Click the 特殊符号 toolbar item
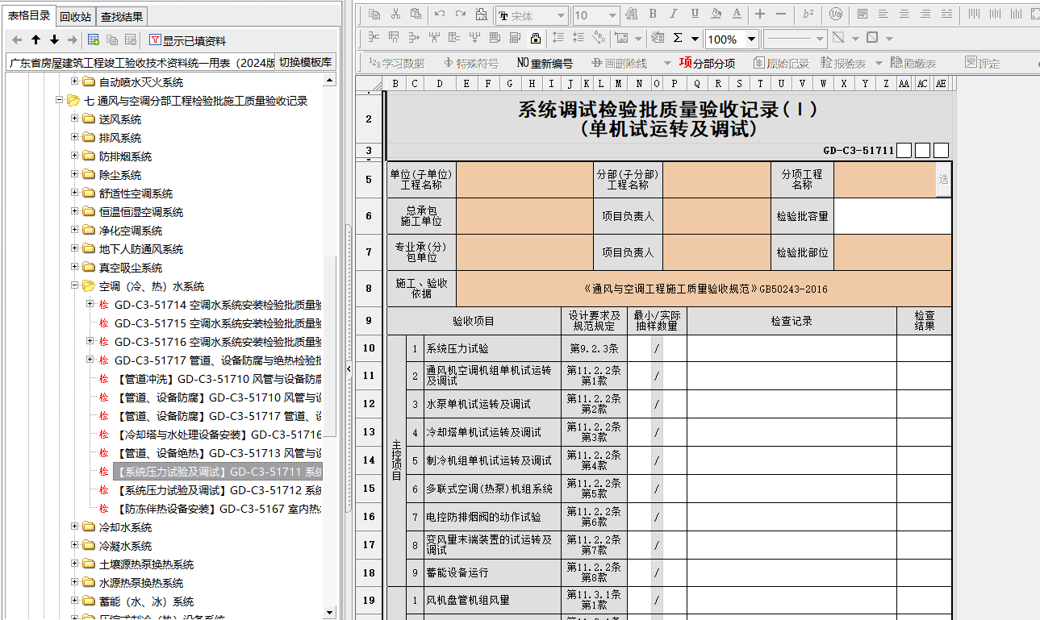Screen dimensions: 1040x620 [471, 63]
